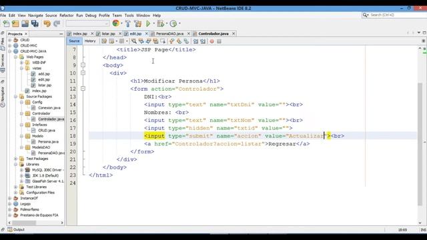Expand the Test Packages node

16,159
